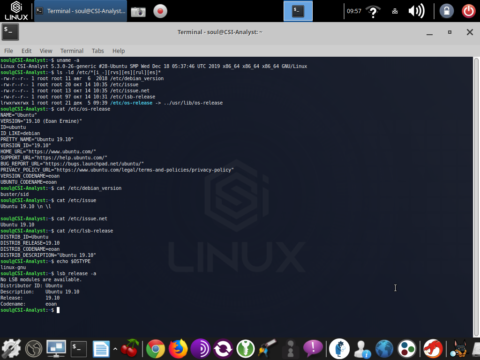Open the three colored circles dock icon
The width and height of the screenshot is (480, 360).
pos(407,349)
